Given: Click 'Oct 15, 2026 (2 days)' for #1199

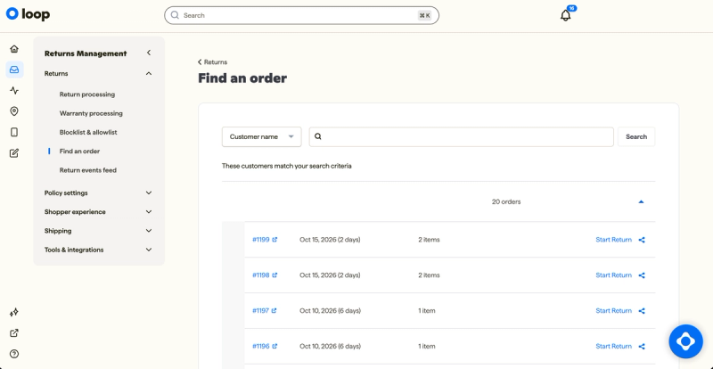Looking at the screenshot, I should [330, 240].
